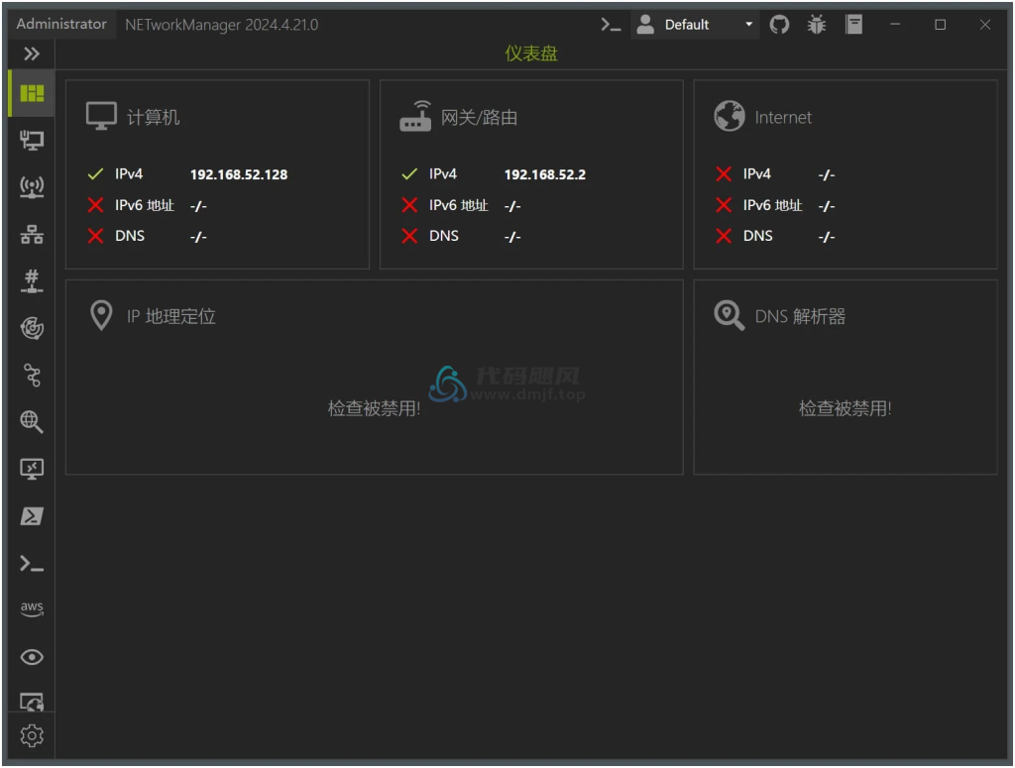1015x768 pixels.
Task: Click the Administrator label in title bar
Action: [x=61, y=24]
